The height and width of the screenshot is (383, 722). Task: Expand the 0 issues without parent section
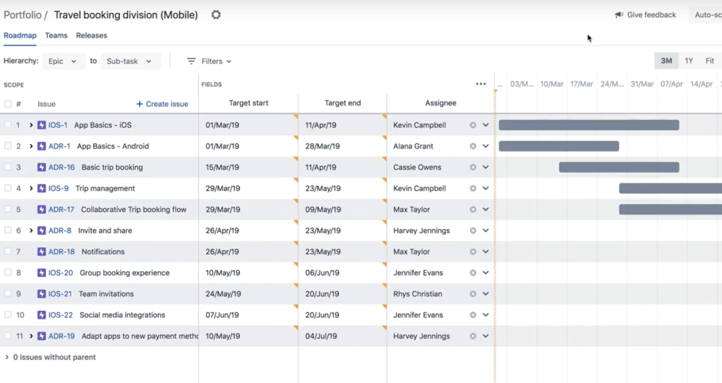[7, 357]
